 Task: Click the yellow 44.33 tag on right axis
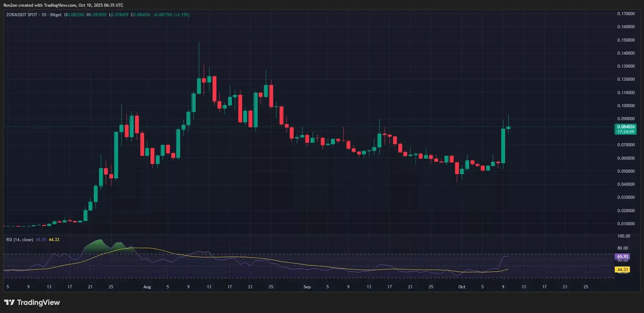click(622, 270)
